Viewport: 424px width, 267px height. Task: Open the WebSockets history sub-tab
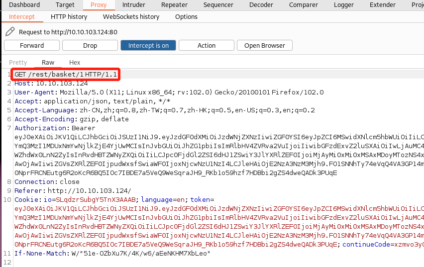(131, 16)
